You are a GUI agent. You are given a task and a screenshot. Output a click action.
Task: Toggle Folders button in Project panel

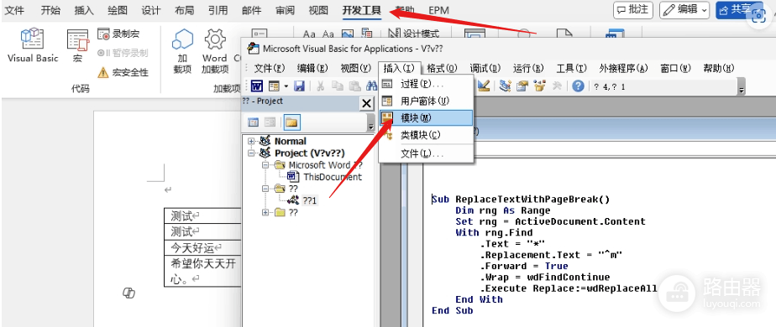[x=291, y=122]
